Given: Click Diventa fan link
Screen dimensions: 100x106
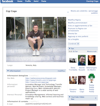Looking at the screenshot, I should point(73,33).
